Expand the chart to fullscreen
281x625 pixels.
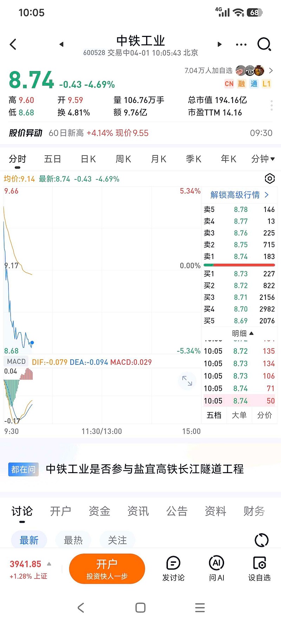pos(187,381)
